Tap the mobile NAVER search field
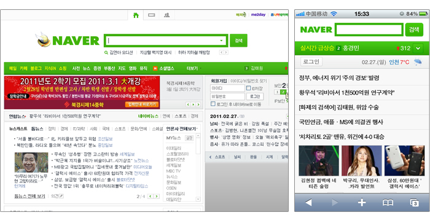430x223 pixels. pos(369,29)
